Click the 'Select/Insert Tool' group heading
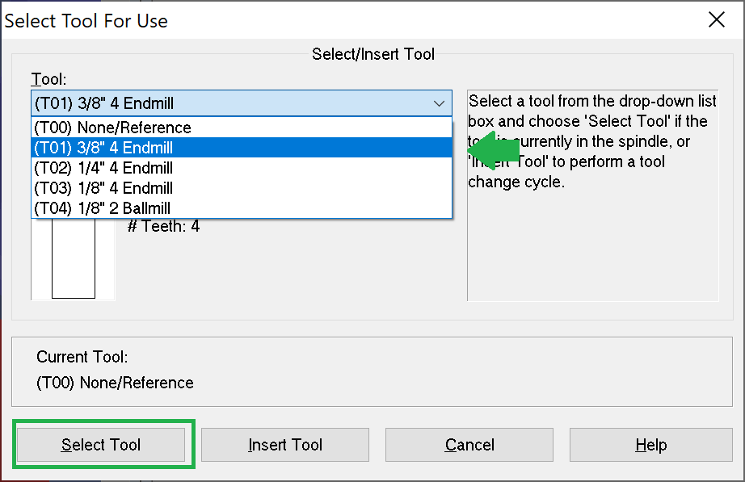Screen dimensions: 745x486 [373, 55]
